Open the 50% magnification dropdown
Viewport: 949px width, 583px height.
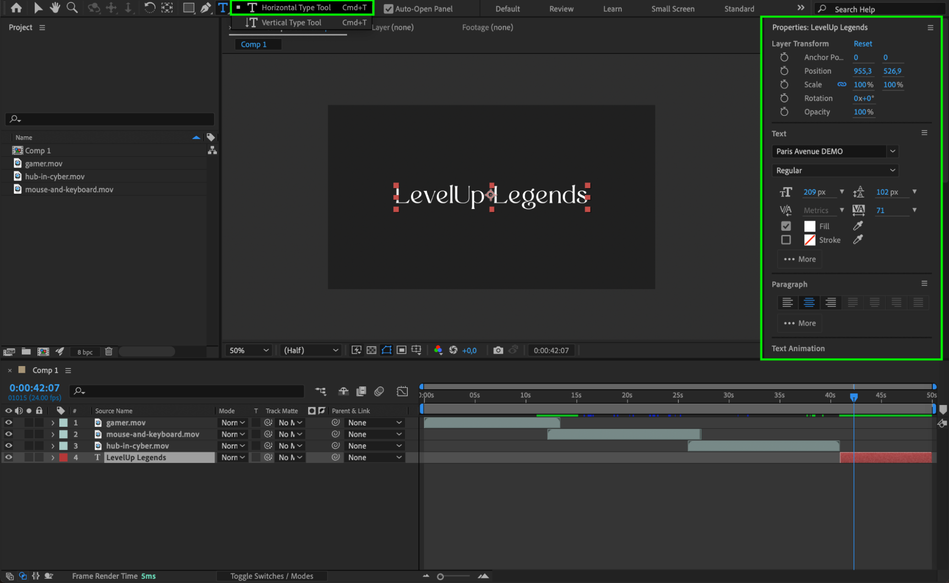click(x=249, y=350)
